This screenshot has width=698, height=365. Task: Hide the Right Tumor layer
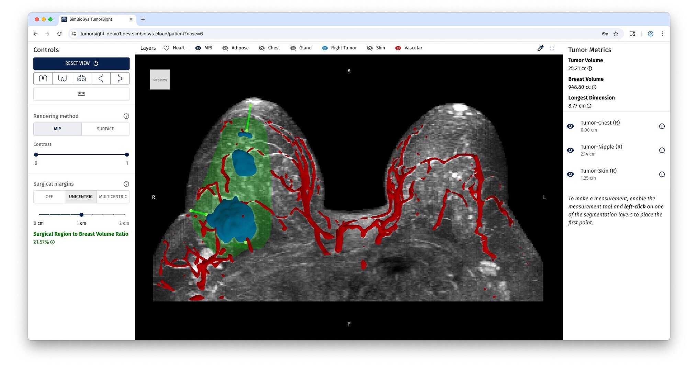(x=325, y=48)
